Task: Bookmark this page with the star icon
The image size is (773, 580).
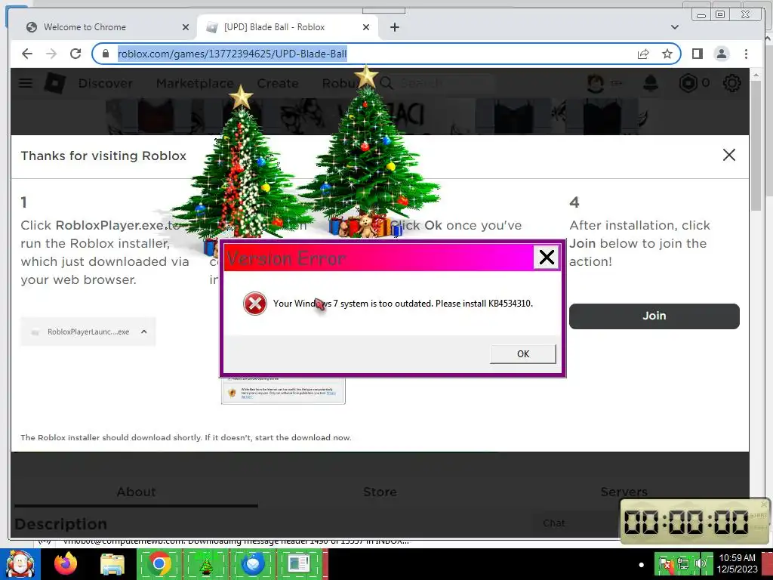Action: (x=667, y=54)
